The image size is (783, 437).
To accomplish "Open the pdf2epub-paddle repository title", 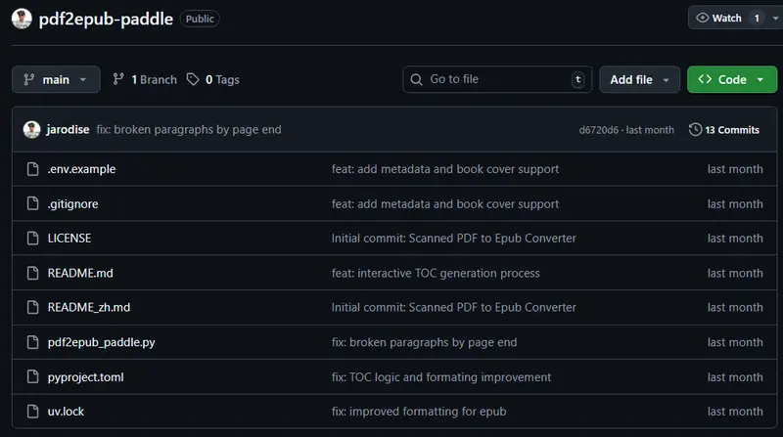I will point(106,19).
